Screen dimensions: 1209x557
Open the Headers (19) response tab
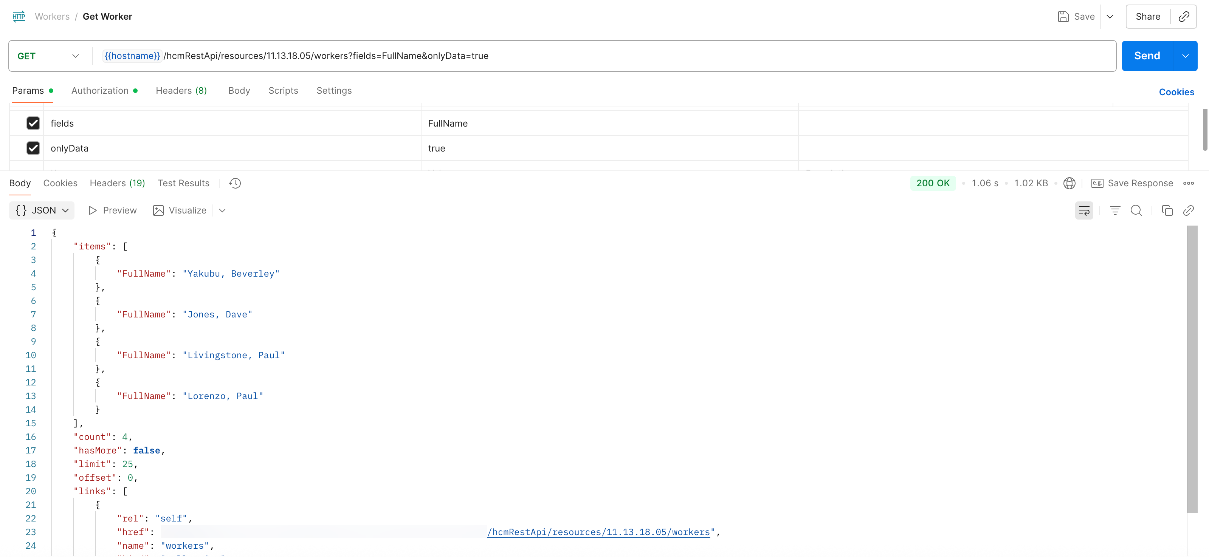click(117, 183)
